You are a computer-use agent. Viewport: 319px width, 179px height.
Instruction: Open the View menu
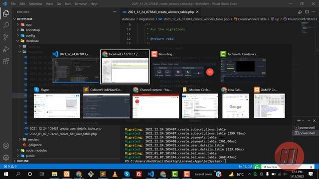[49, 4]
